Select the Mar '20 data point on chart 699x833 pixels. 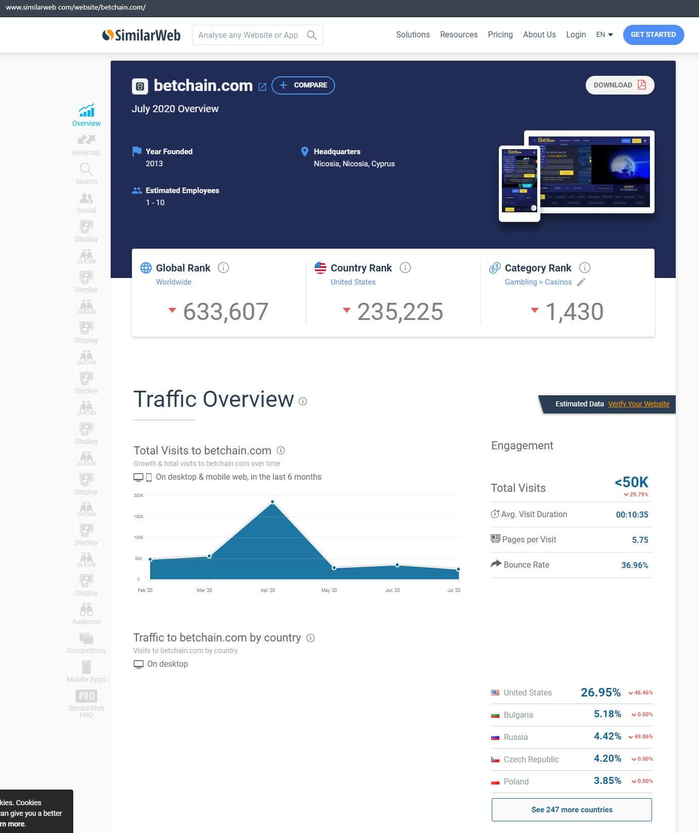[x=209, y=556]
